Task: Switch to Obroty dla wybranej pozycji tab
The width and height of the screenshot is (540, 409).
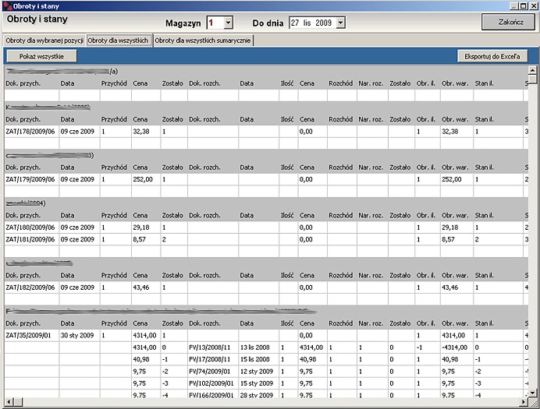Action: (x=44, y=41)
